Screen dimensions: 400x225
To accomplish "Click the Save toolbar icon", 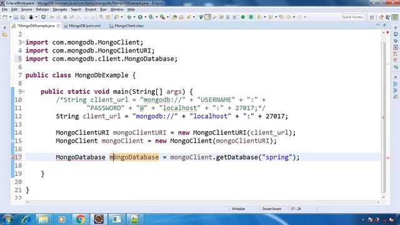I will 16,17.
